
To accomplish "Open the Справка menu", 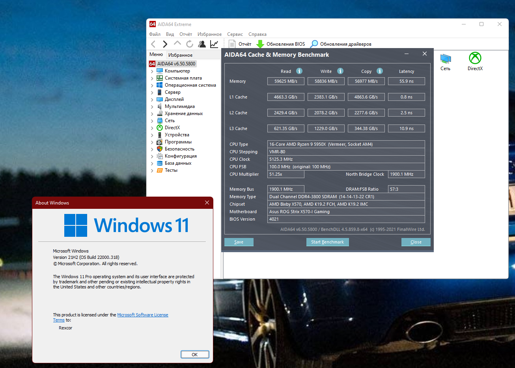I will 257,34.
